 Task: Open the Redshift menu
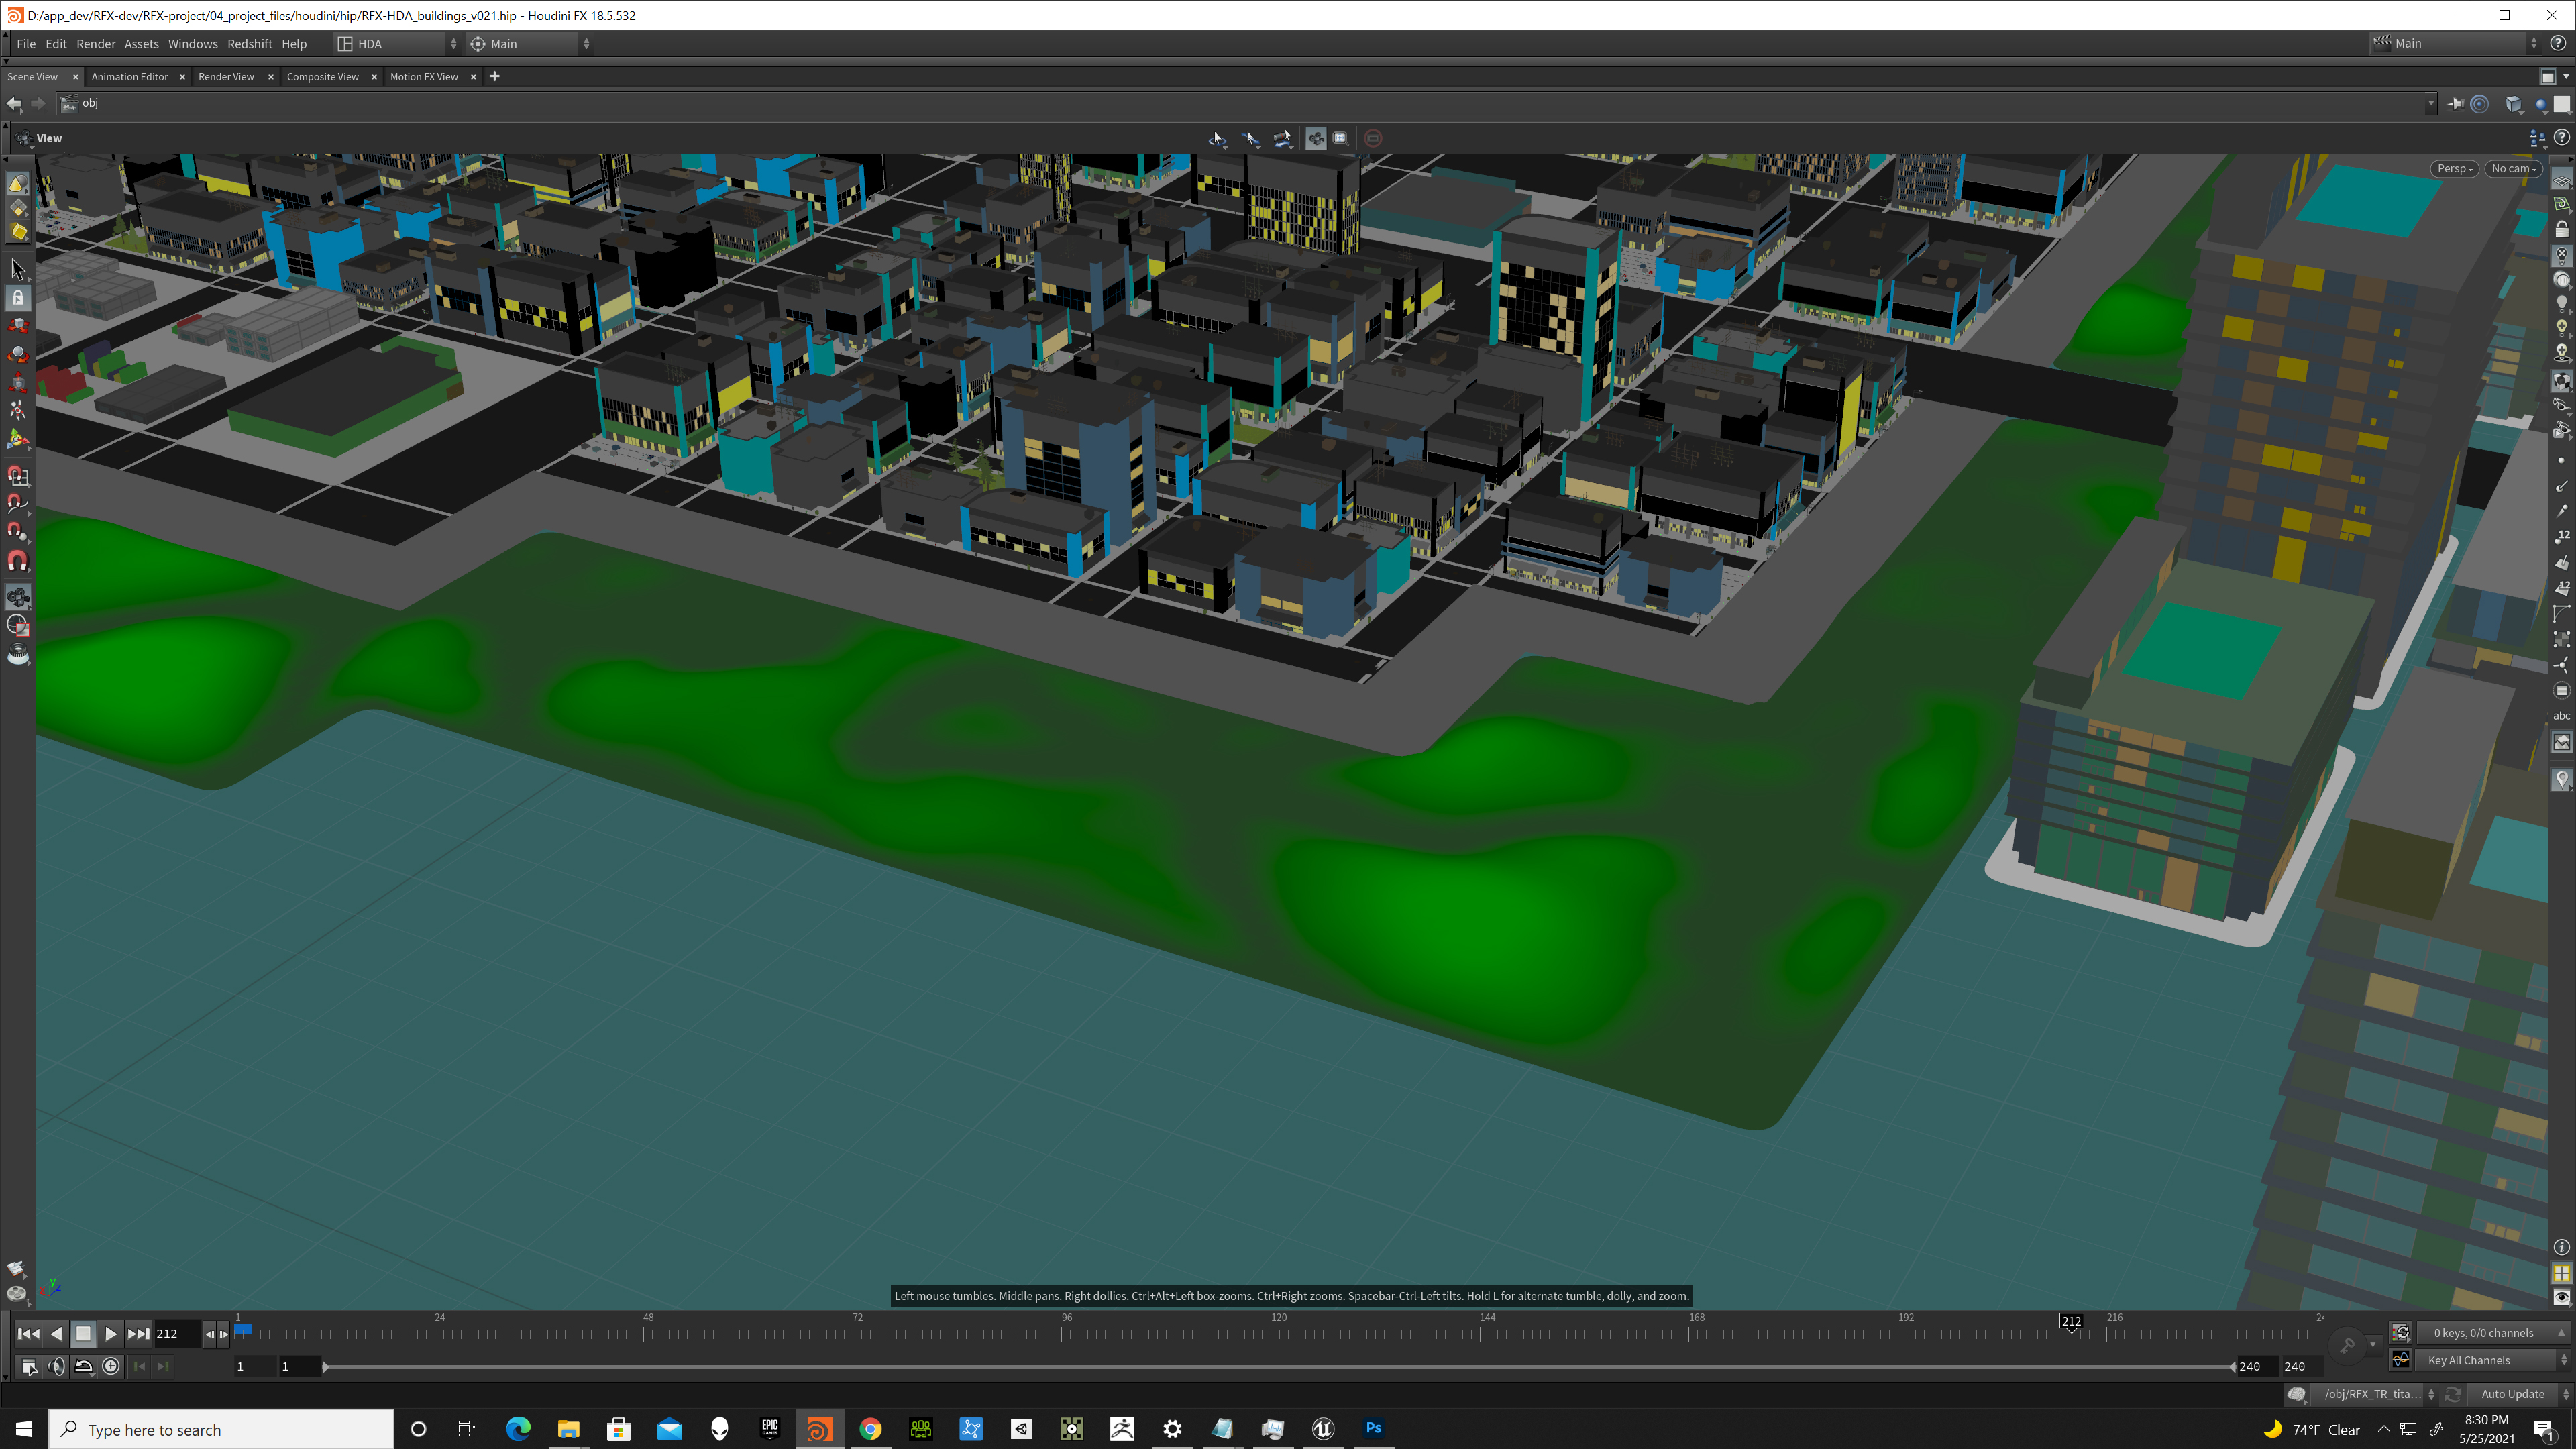[249, 44]
